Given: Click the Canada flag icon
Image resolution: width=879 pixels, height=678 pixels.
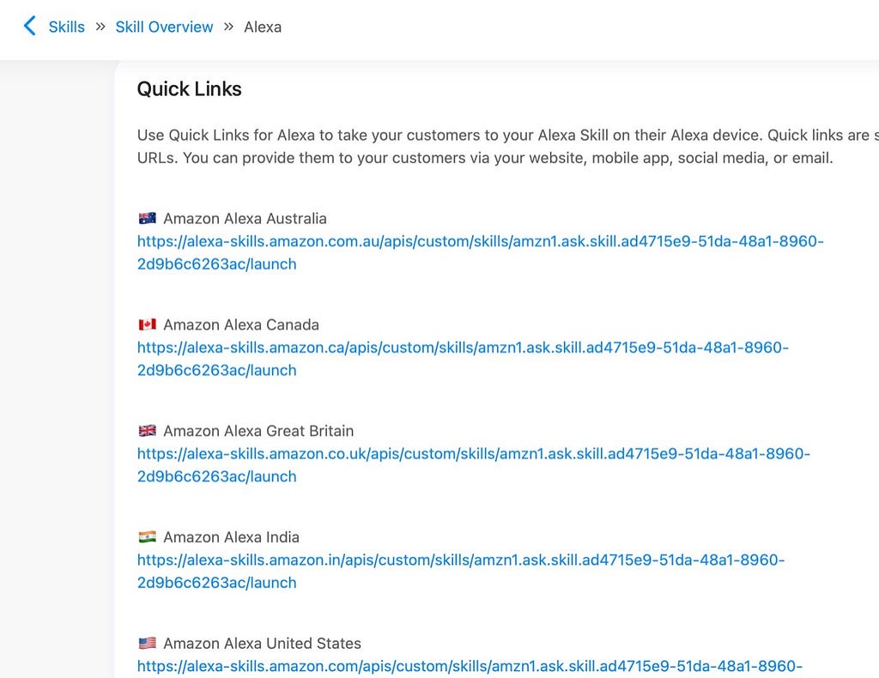Looking at the screenshot, I should [148, 324].
